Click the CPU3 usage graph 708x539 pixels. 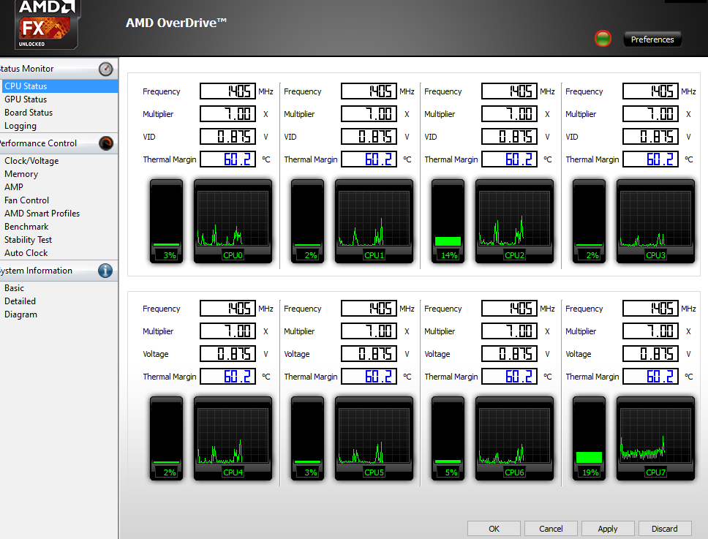click(655, 221)
